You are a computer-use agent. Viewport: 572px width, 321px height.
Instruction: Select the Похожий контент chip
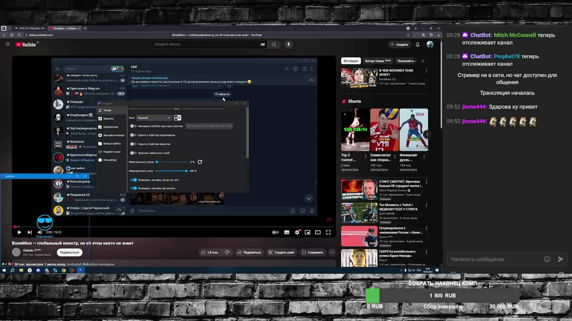tap(406, 61)
